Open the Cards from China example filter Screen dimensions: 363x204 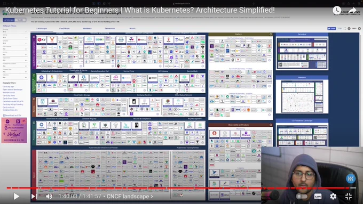click(x=10, y=99)
